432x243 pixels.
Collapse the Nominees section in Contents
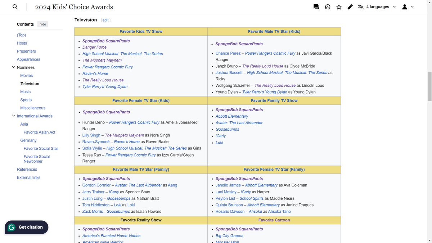pos(14,67)
